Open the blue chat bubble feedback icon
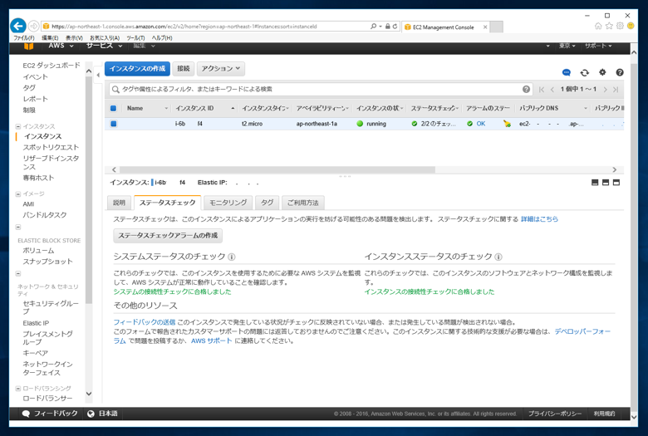This screenshot has width=648, height=436. (x=567, y=73)
